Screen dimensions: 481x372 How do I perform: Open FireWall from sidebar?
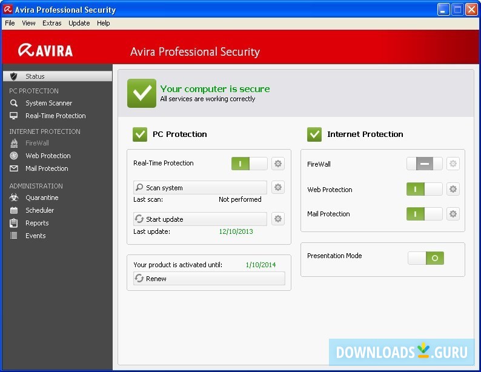[x=37, y=143]
